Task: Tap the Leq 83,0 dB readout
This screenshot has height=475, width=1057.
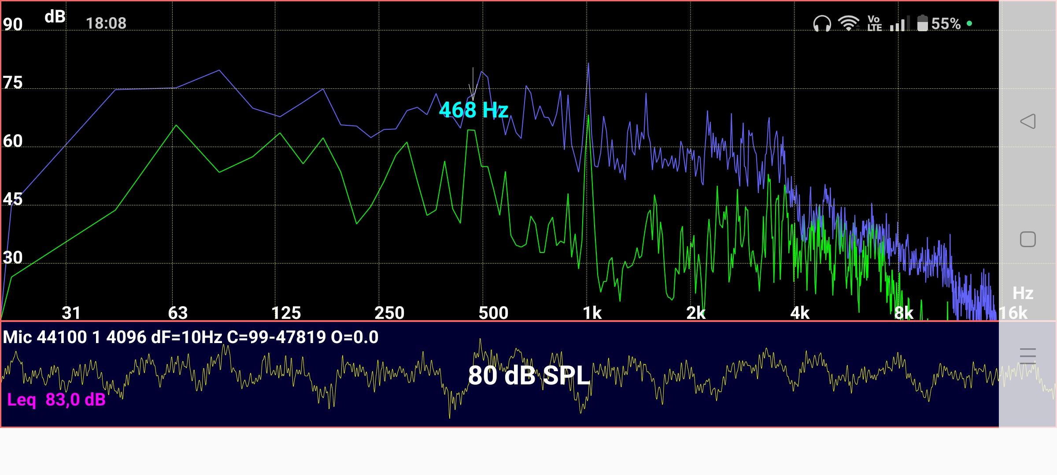Action: (56, 400)
